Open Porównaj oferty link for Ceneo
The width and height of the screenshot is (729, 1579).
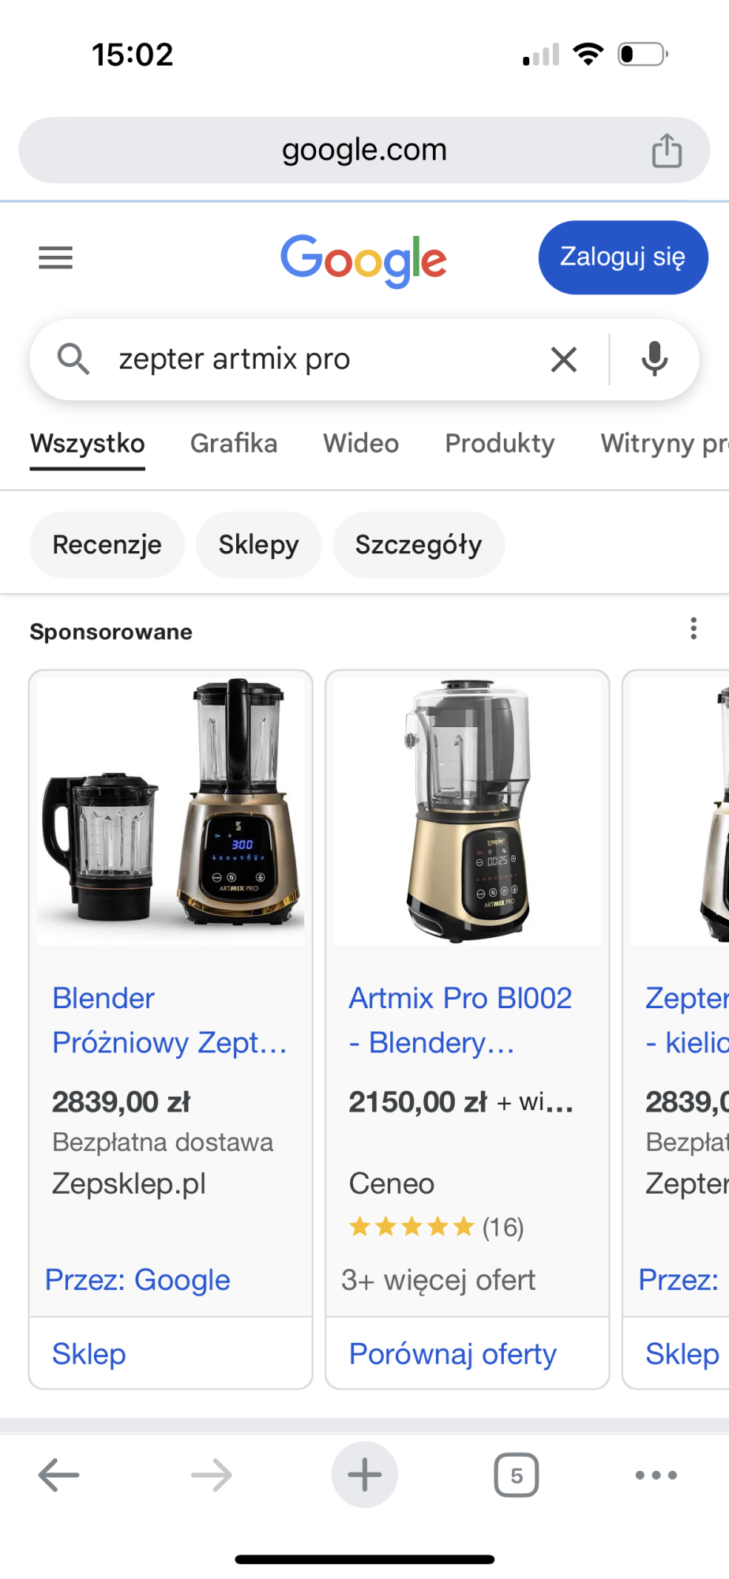[453, 1353]
